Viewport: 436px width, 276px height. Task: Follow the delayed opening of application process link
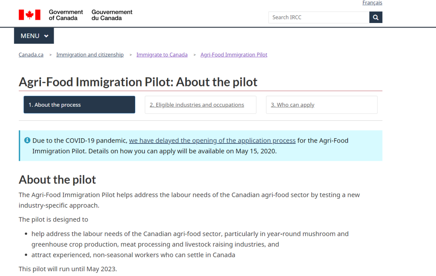[212, 141]
